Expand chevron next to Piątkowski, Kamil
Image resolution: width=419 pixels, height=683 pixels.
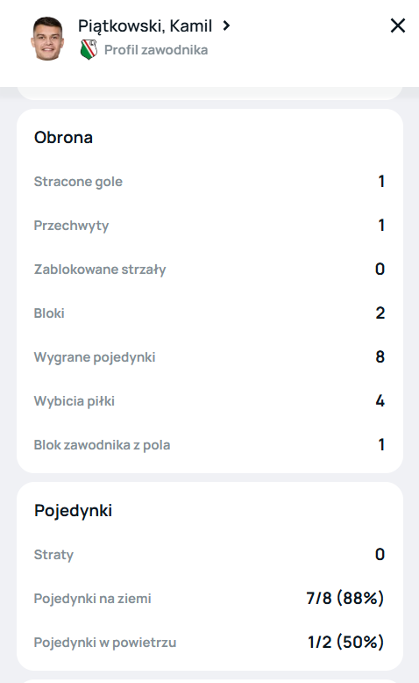[x=226, y=25]
